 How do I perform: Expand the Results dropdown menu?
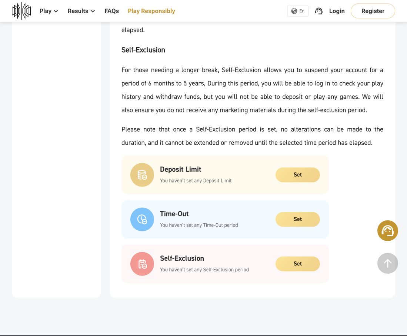pyautogui.click(x=81, y=11)
